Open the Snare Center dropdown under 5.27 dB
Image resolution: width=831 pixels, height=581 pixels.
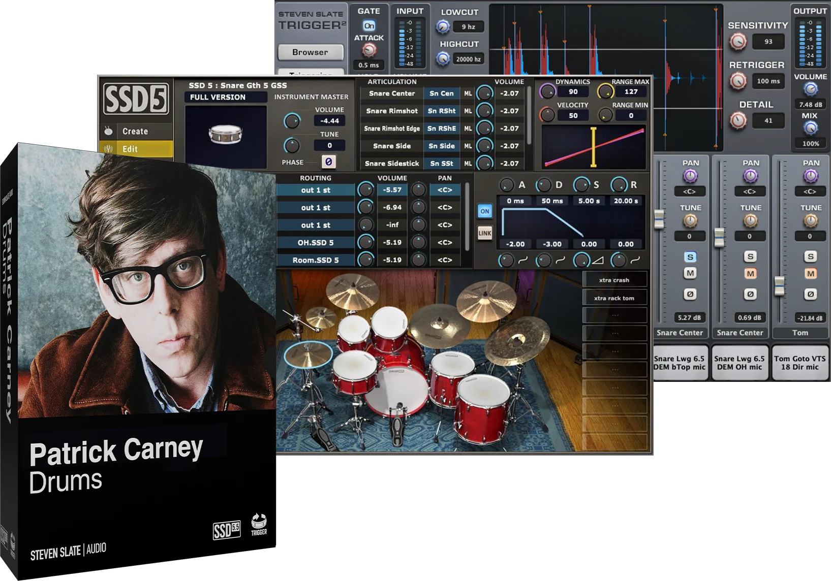[680, 333]
